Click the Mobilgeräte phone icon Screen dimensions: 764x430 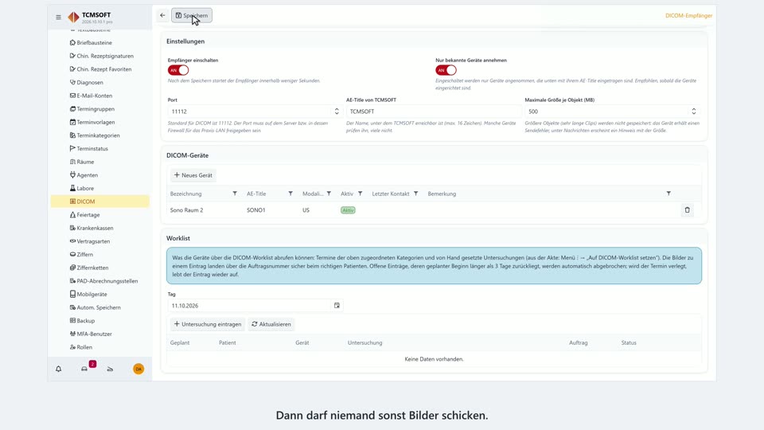(x=72, y=294)
